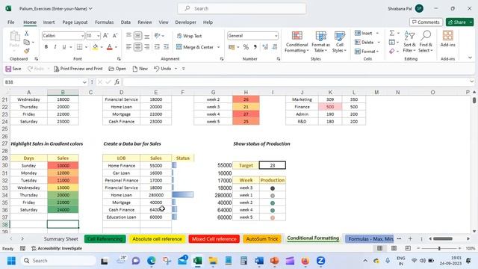Screen dimensions: 478x269
Task: Switch to Page Layout view in status bar
Action: 394,248
